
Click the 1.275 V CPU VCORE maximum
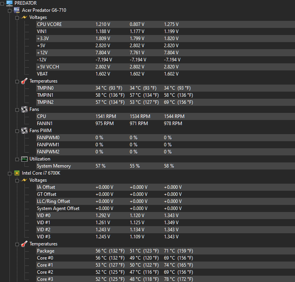coord(171,24)
